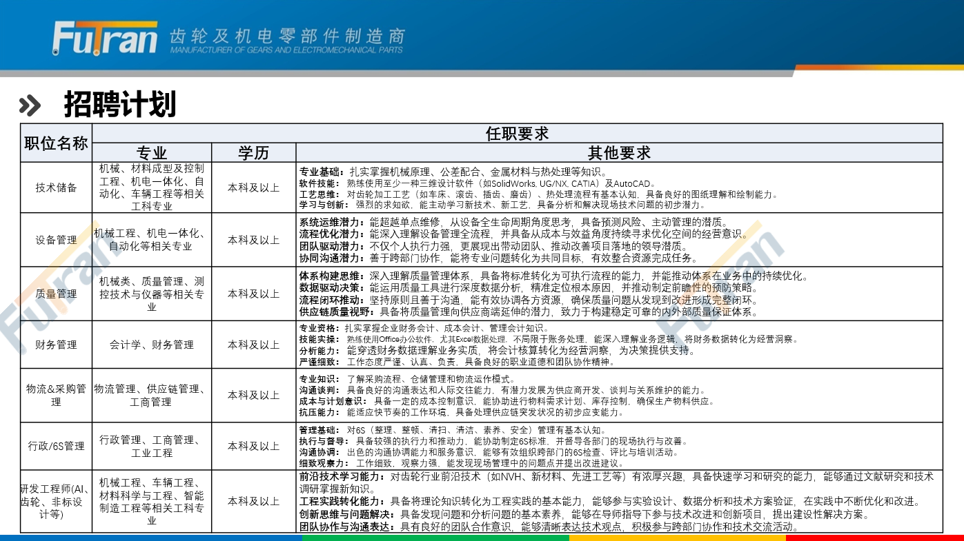Click the 学历 column header

253,152
